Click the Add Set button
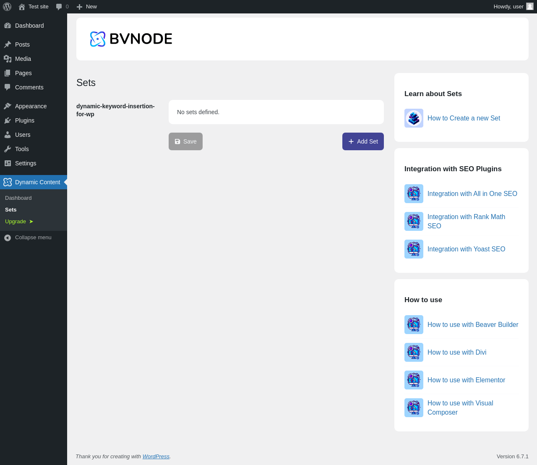The height and width of the screenshot is (465, 537). (x=363, y=141)
